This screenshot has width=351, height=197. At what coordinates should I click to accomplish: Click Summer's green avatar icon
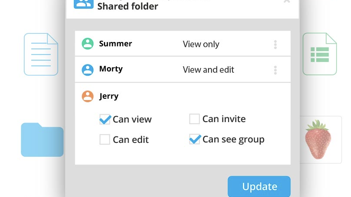point(88,44)
